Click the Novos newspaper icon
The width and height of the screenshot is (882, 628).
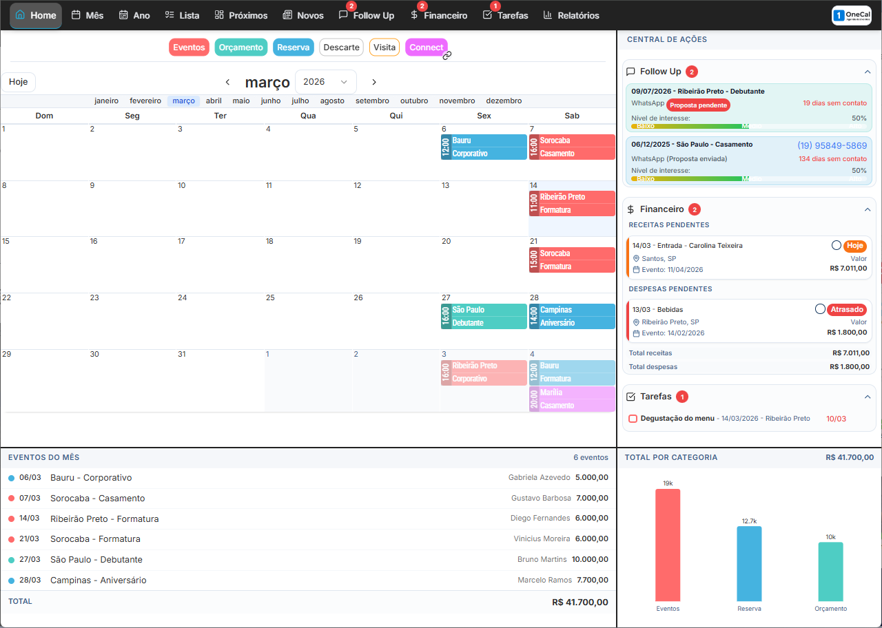[287, 15]
